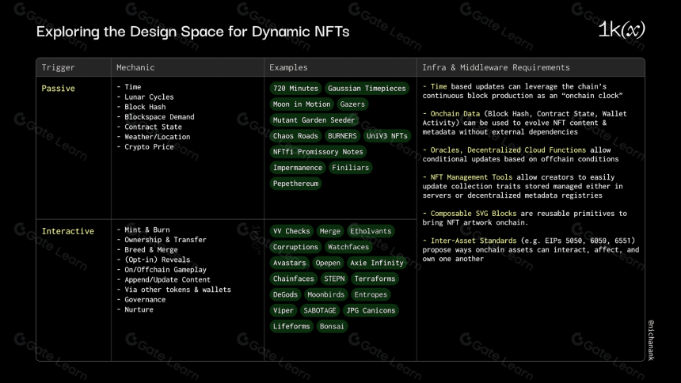Click the '720 Minutes' example tag

(x=295, y=88)
